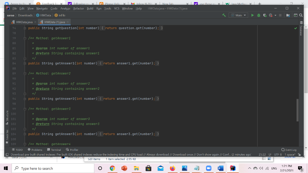The width and height of the screenshot is (308, 173).
Task: Open the Navigate menu
Action: click(x=42, y=8)
